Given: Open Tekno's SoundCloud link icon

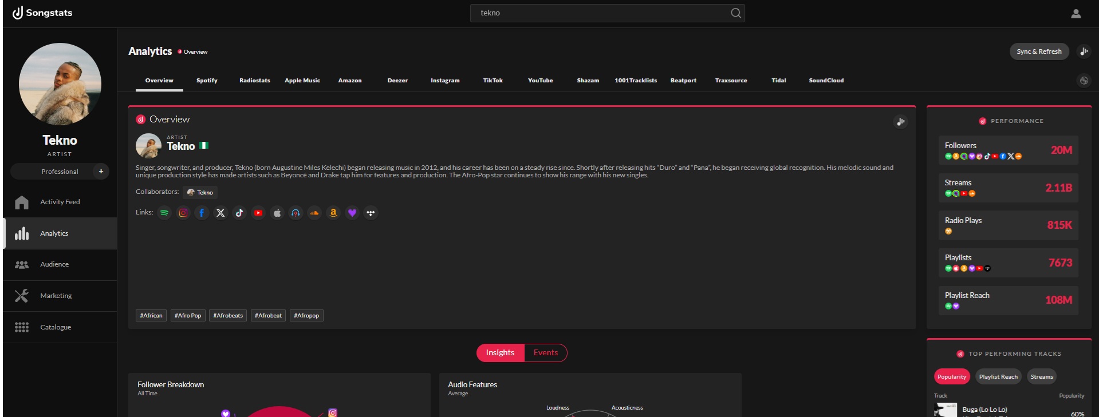Looking at the screenshot, I should point(314,213).
